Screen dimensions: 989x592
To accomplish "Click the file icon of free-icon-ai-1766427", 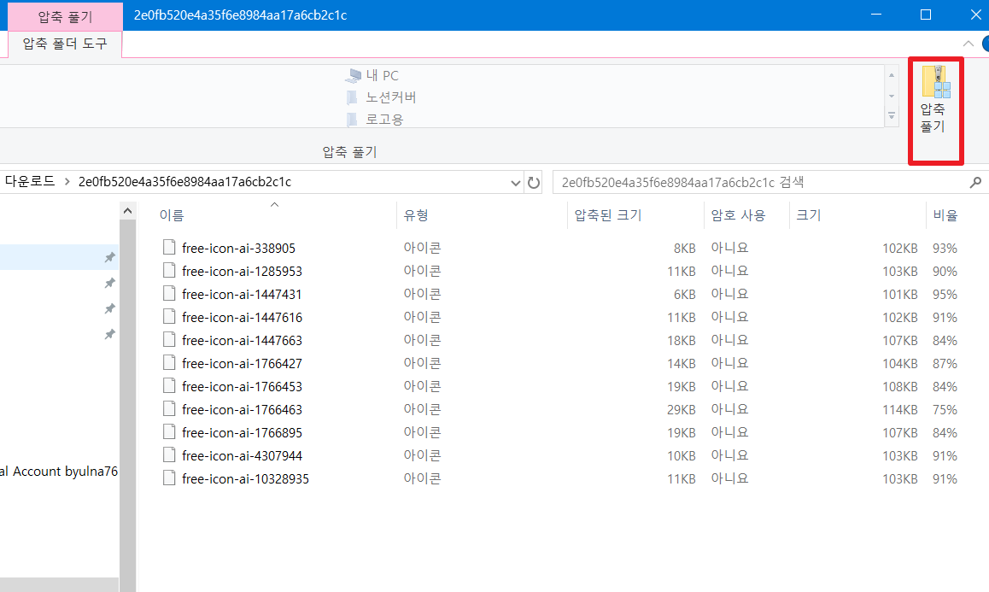I will pos(169,362).
